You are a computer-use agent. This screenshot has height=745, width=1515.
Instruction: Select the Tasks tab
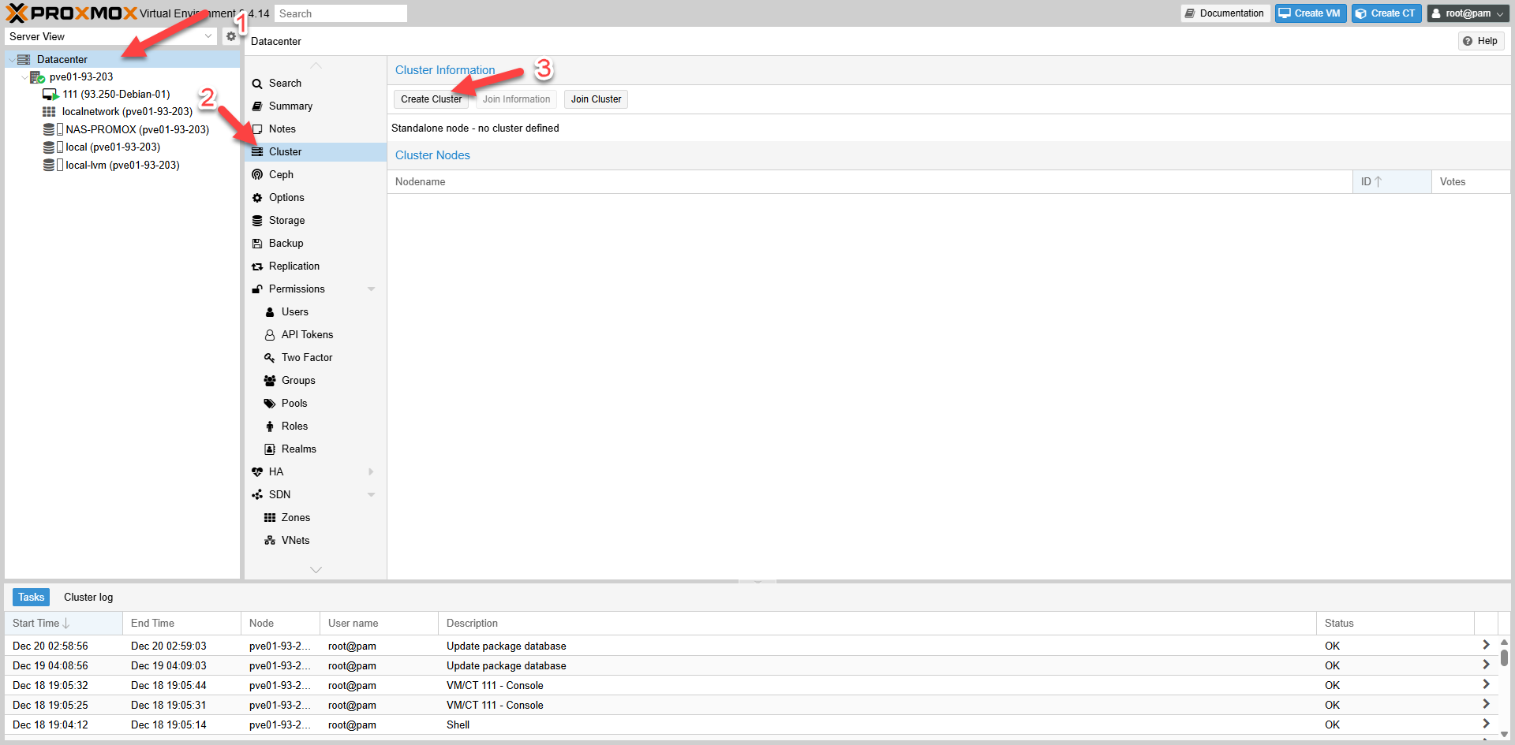point(31,597)
